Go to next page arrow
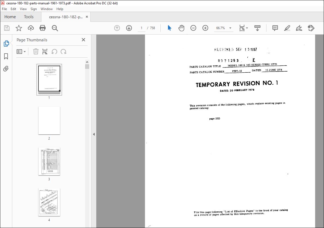 129,28
